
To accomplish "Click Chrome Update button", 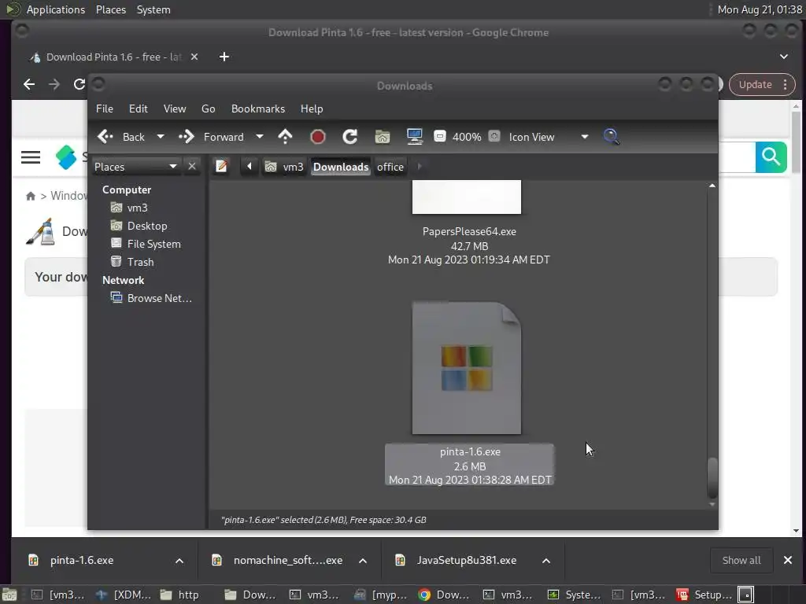I will [x=755, y=85].
